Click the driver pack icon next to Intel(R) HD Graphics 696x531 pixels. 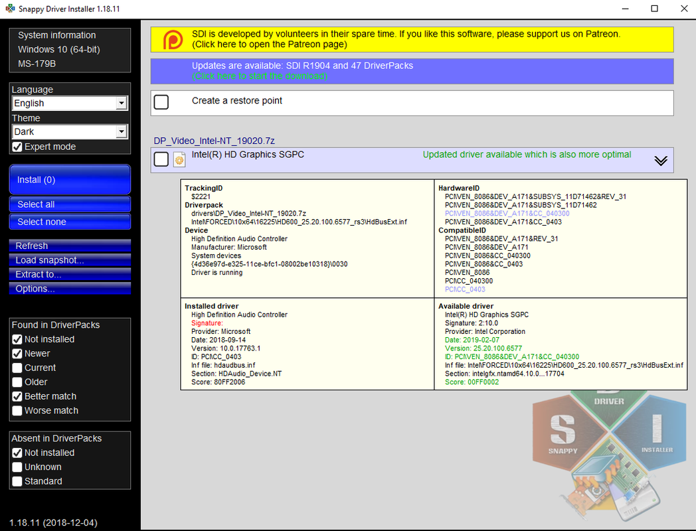click(179, 160)
